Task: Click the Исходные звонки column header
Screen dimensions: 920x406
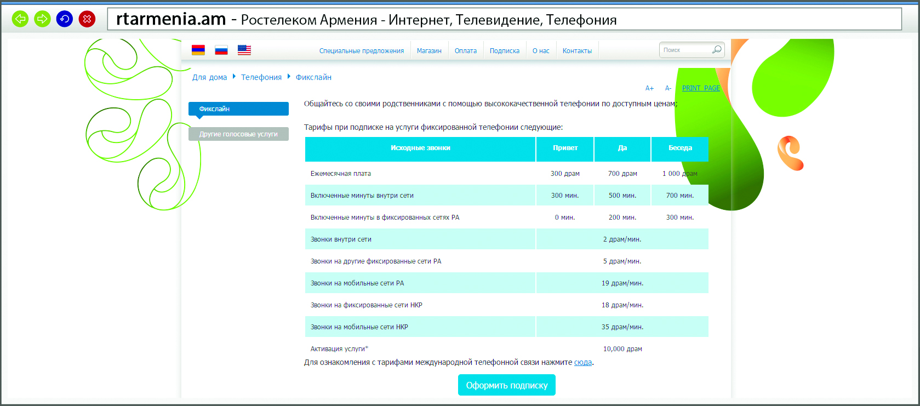Action: click(x=420, y=148)
